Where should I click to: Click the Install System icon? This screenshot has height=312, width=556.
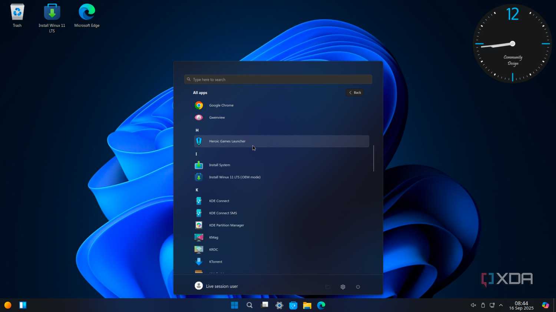tap(199, 165)
